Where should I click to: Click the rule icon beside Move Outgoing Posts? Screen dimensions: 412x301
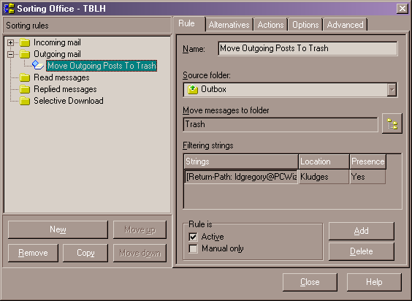[x=38, y=65]
